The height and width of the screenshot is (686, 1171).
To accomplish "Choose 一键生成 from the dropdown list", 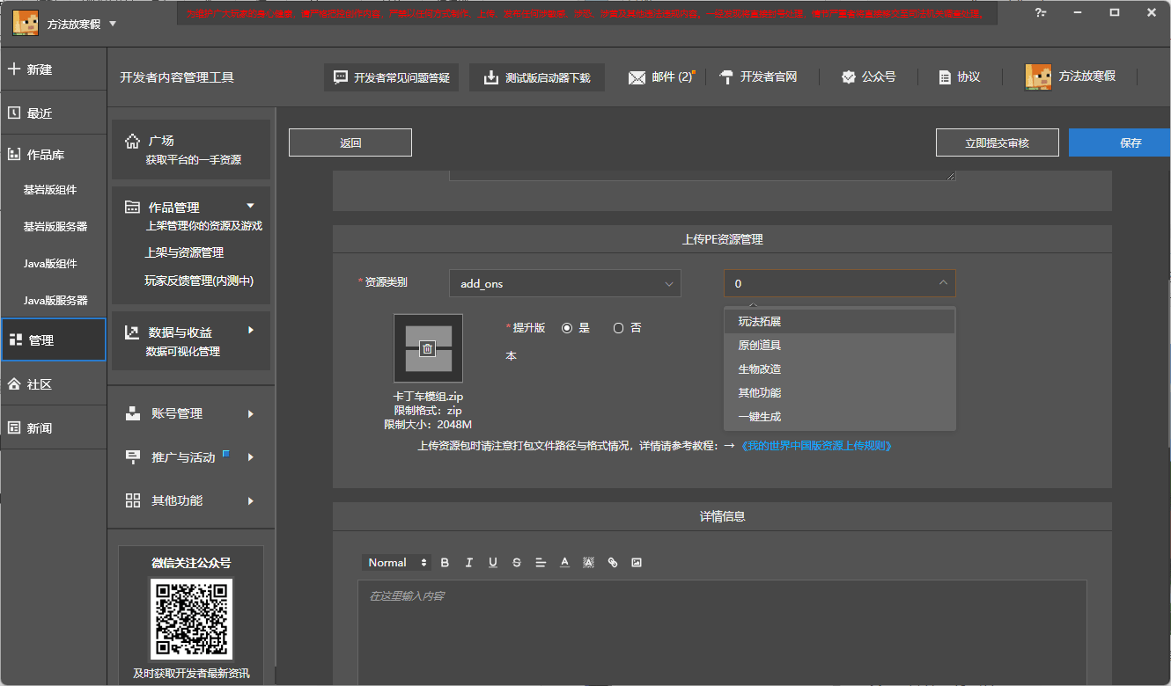I will (839, 417).
